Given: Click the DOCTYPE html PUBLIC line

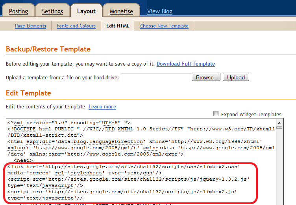Looking at the screenshot, I should click(x=141, y=129).
